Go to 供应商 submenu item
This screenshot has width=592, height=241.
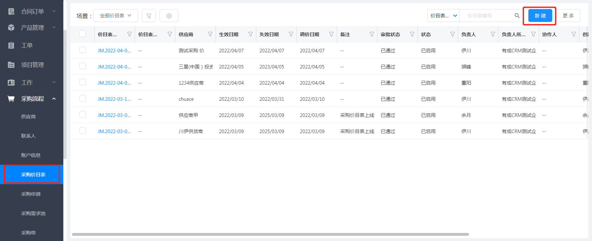click(28, 117)
